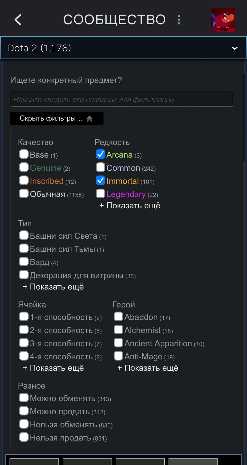
Task: Click the "Скрыть фильтры" button
Action: [57, 118]
